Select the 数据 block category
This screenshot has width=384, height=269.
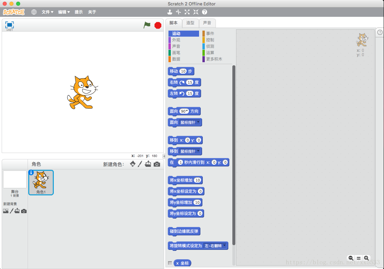(184, 59)
